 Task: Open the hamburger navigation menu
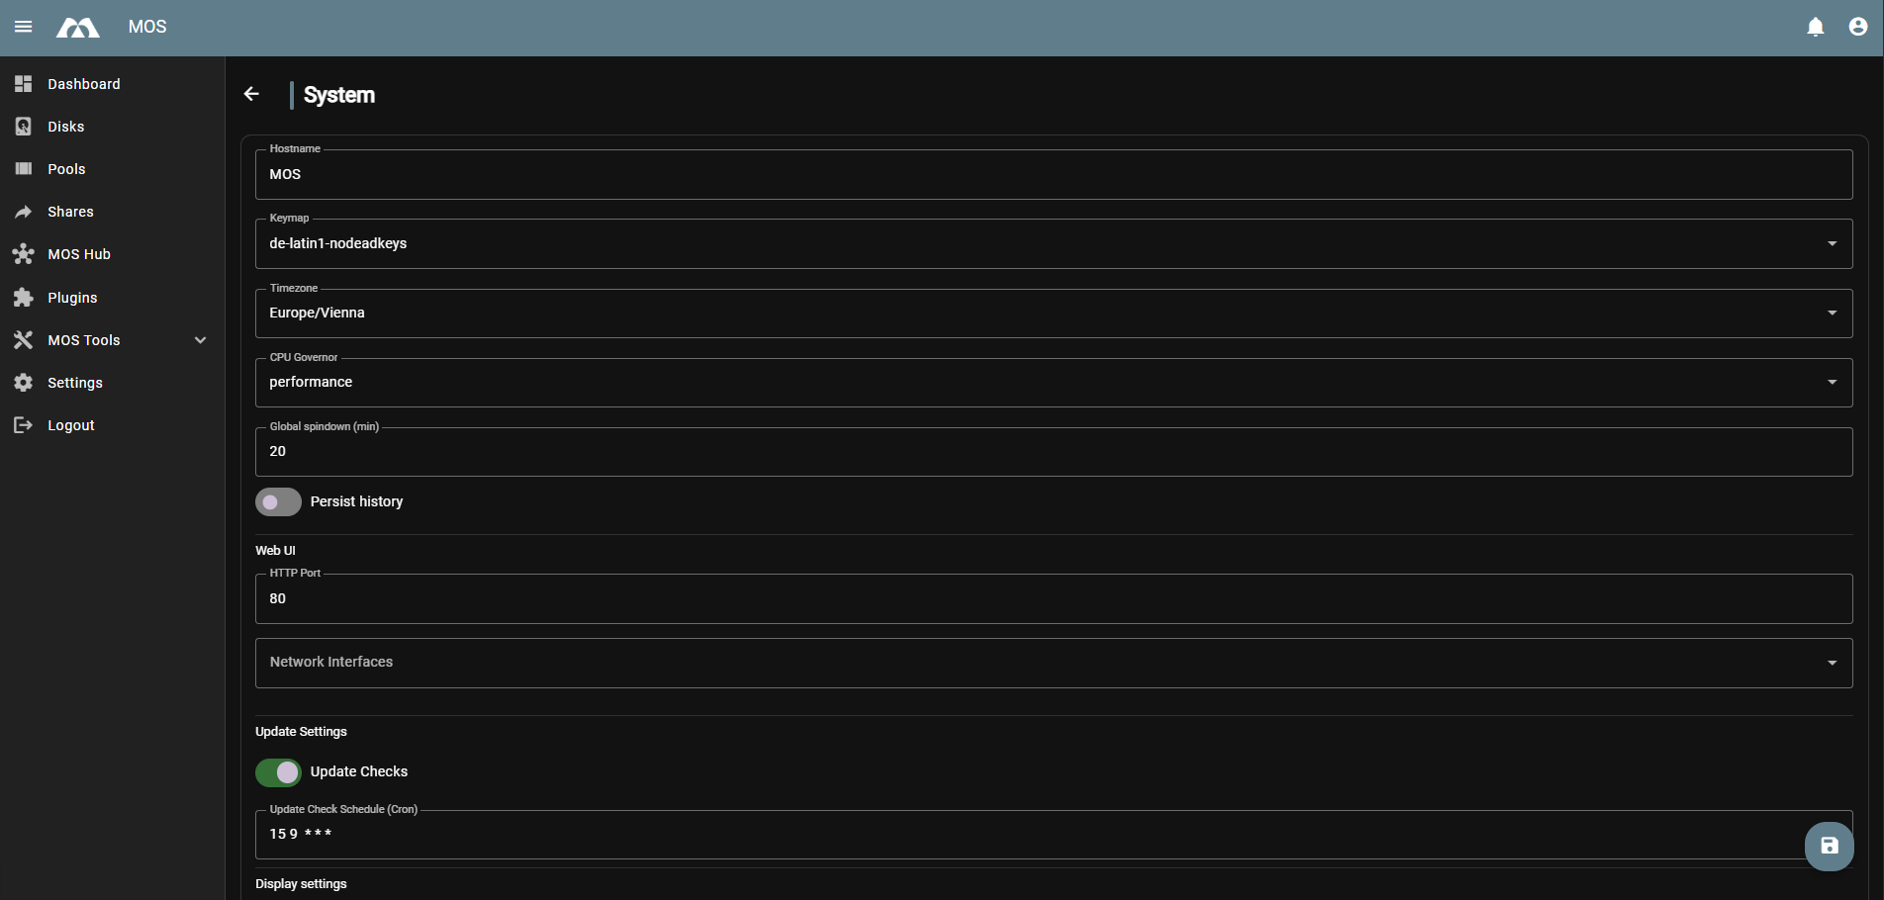click(24, 27)
